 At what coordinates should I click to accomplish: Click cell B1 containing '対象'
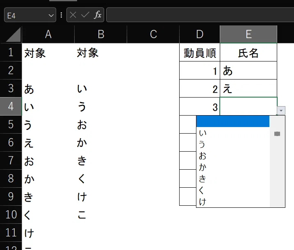point(101,52)
